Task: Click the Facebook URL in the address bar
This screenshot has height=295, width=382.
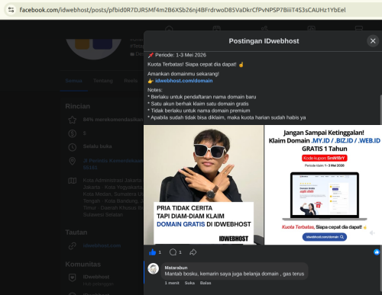Action: [183, 10]
